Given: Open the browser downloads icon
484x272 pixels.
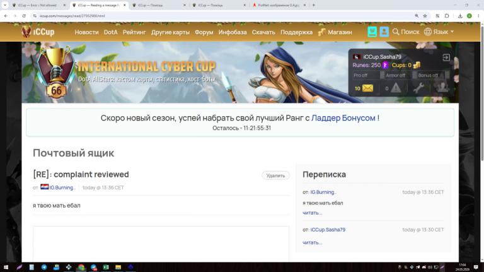Looking at the screenshot, I should coord(460,16).
